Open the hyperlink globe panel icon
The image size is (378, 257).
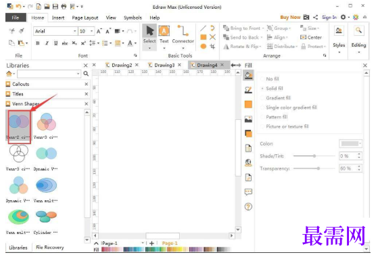(248, 163)
